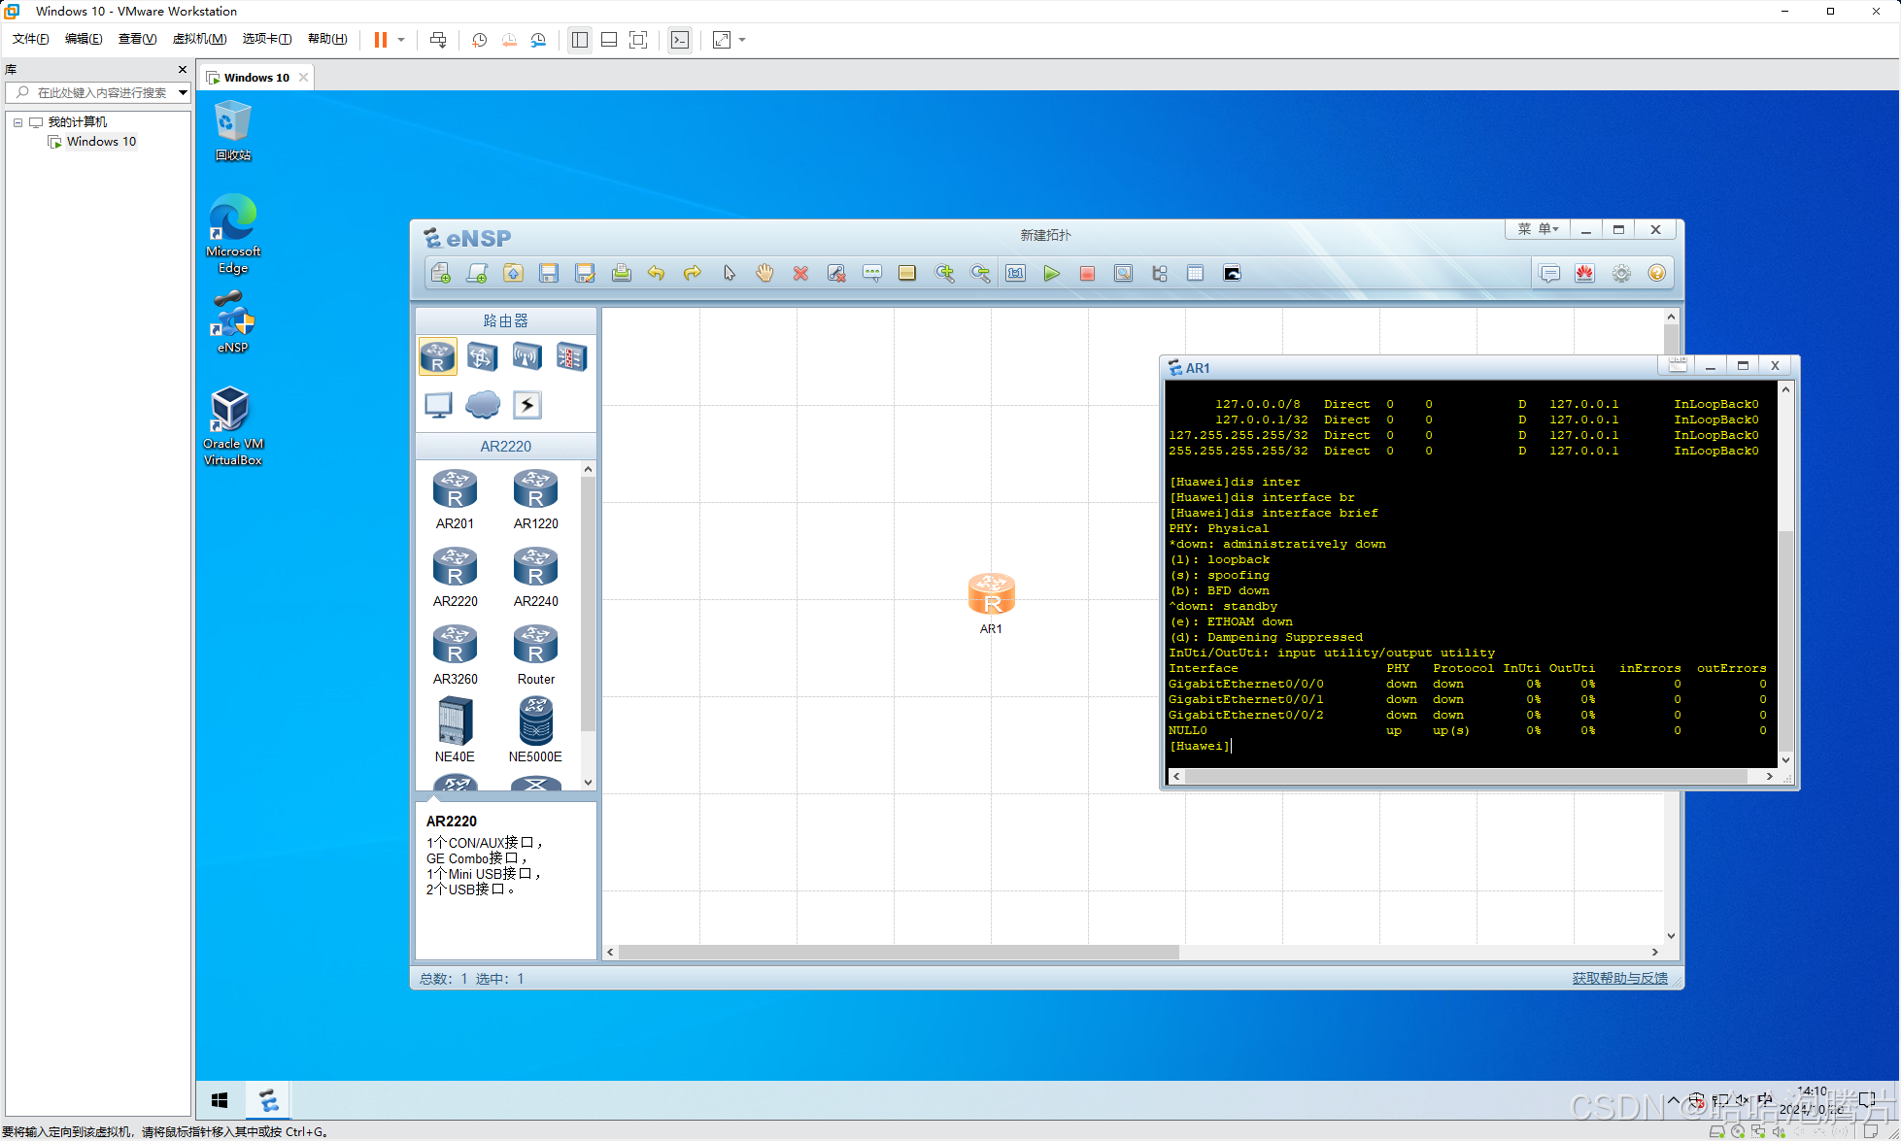Click the red X delete tool

pos(800,274)
